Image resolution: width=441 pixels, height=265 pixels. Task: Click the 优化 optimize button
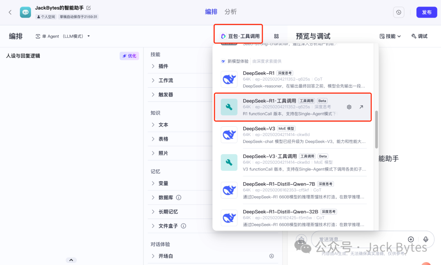click(x=129, y=56)
